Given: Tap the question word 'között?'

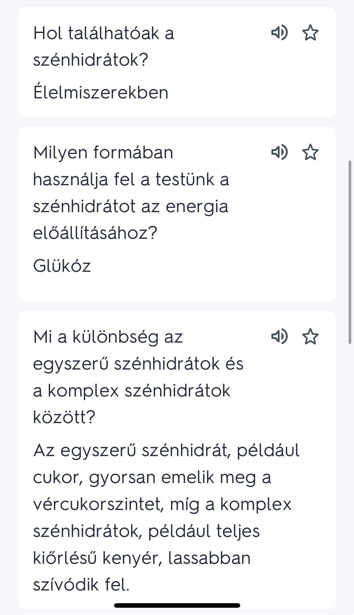Looking at the screenshot, I should click(64, 417).
